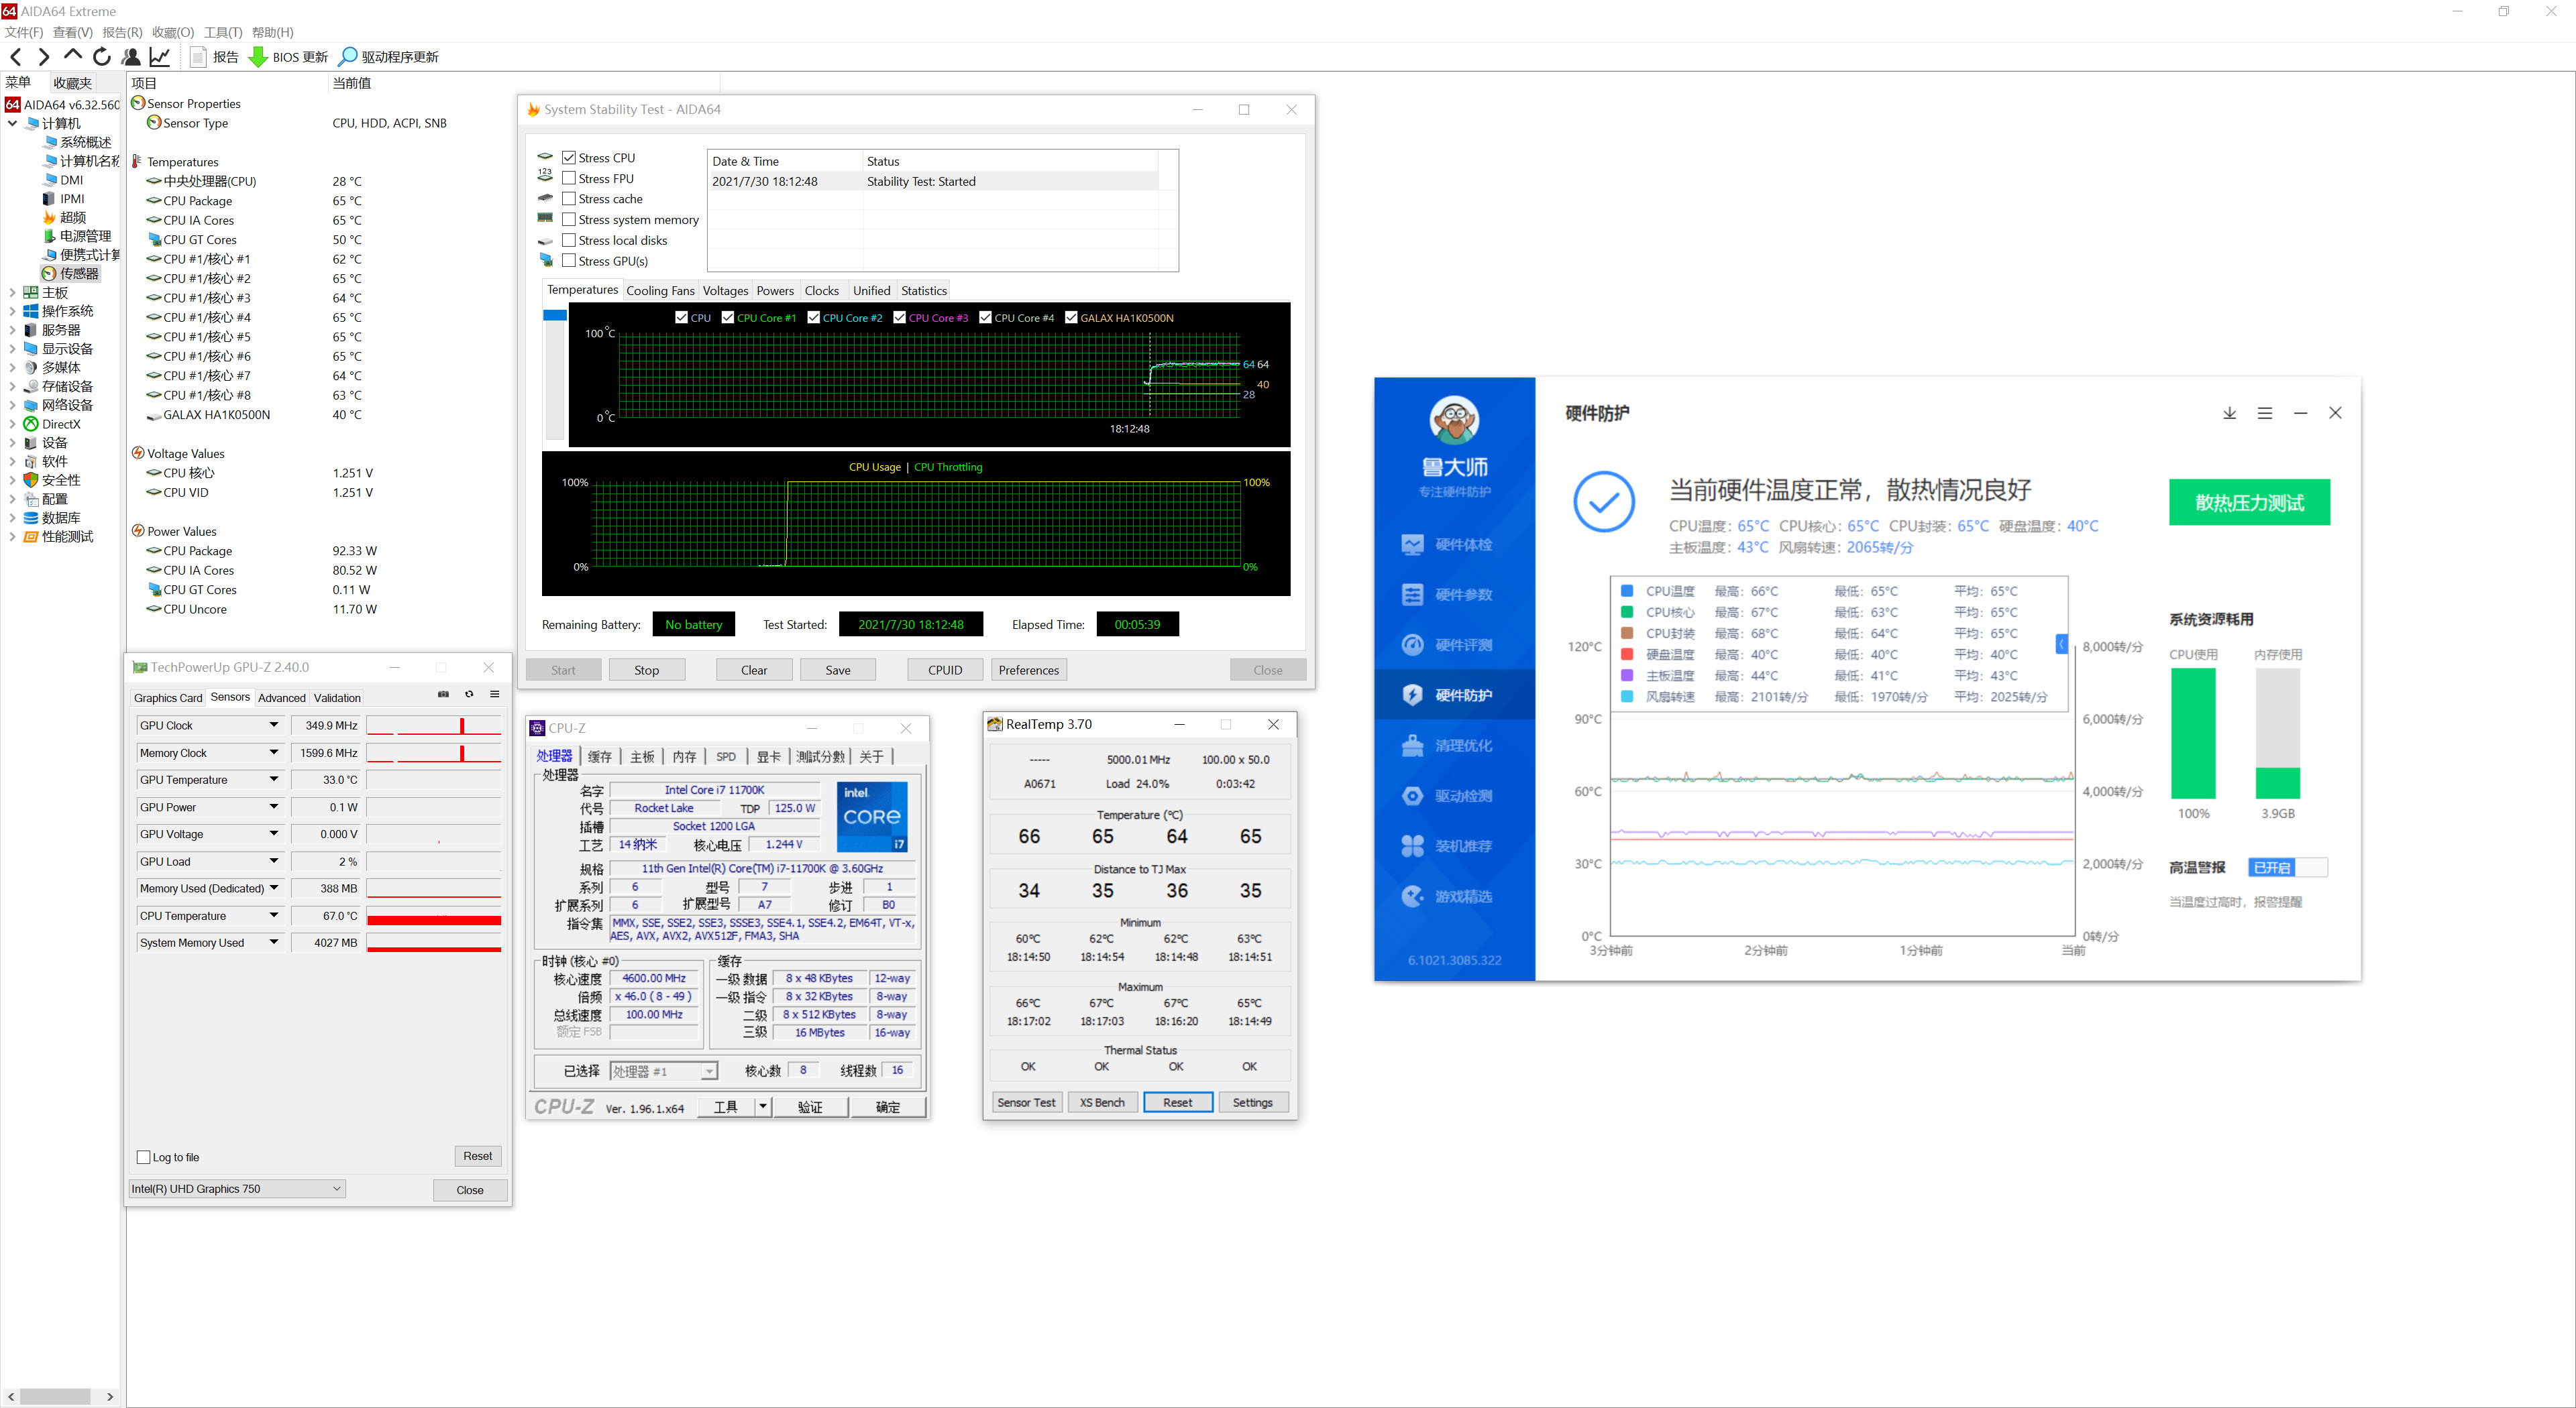2576x1408 pixels.
Task: Click the GPU-Z screenshot camera icon
Action: [x=443, y=695]
